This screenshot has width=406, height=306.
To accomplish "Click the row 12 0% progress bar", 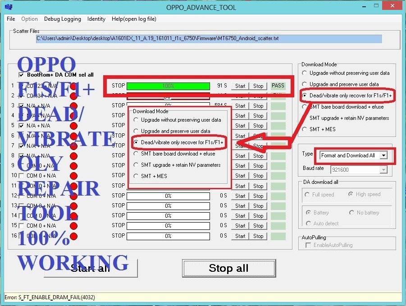I will tap(169, 196).
